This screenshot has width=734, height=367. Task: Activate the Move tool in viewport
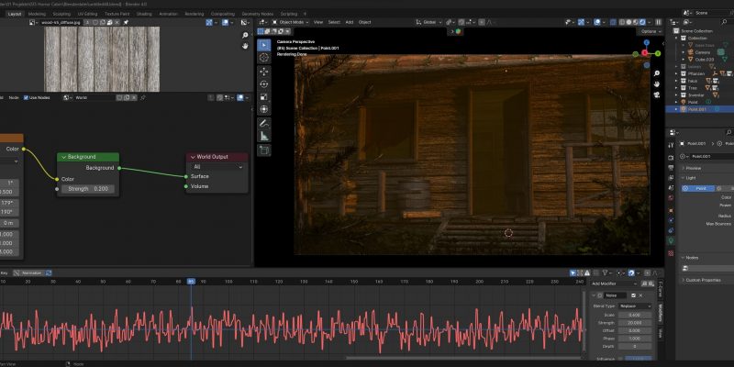(x=264, y=71)
